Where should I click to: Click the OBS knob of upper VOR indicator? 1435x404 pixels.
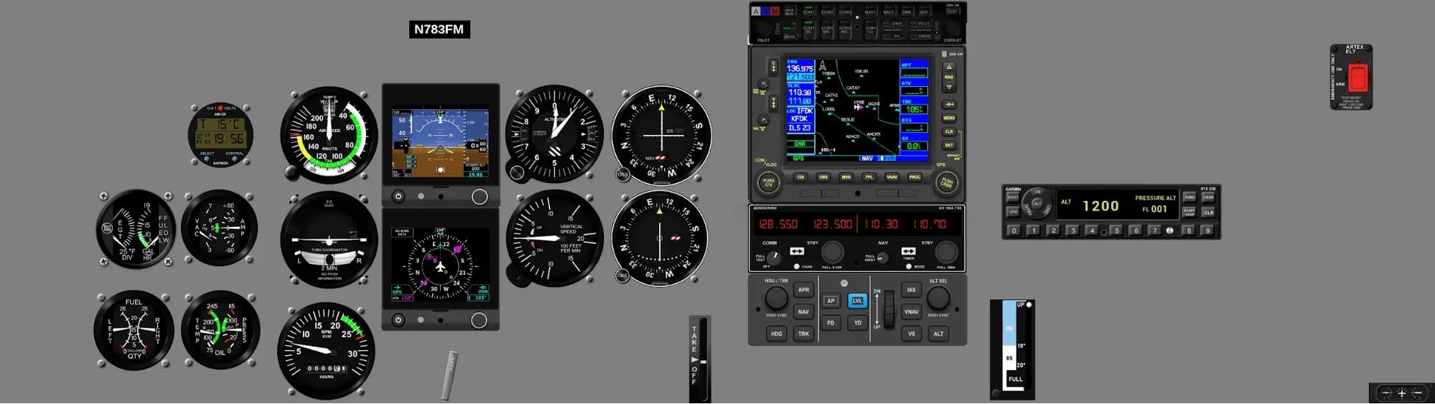tap(622, 174)
